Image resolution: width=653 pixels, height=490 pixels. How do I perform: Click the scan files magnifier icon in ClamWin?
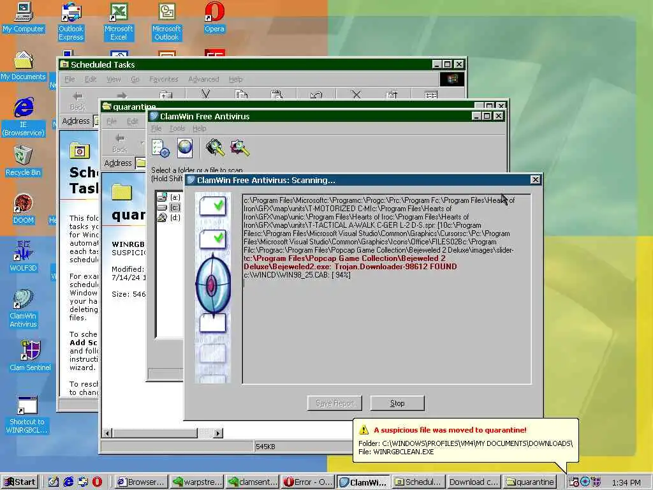click(x=240, y=148)
